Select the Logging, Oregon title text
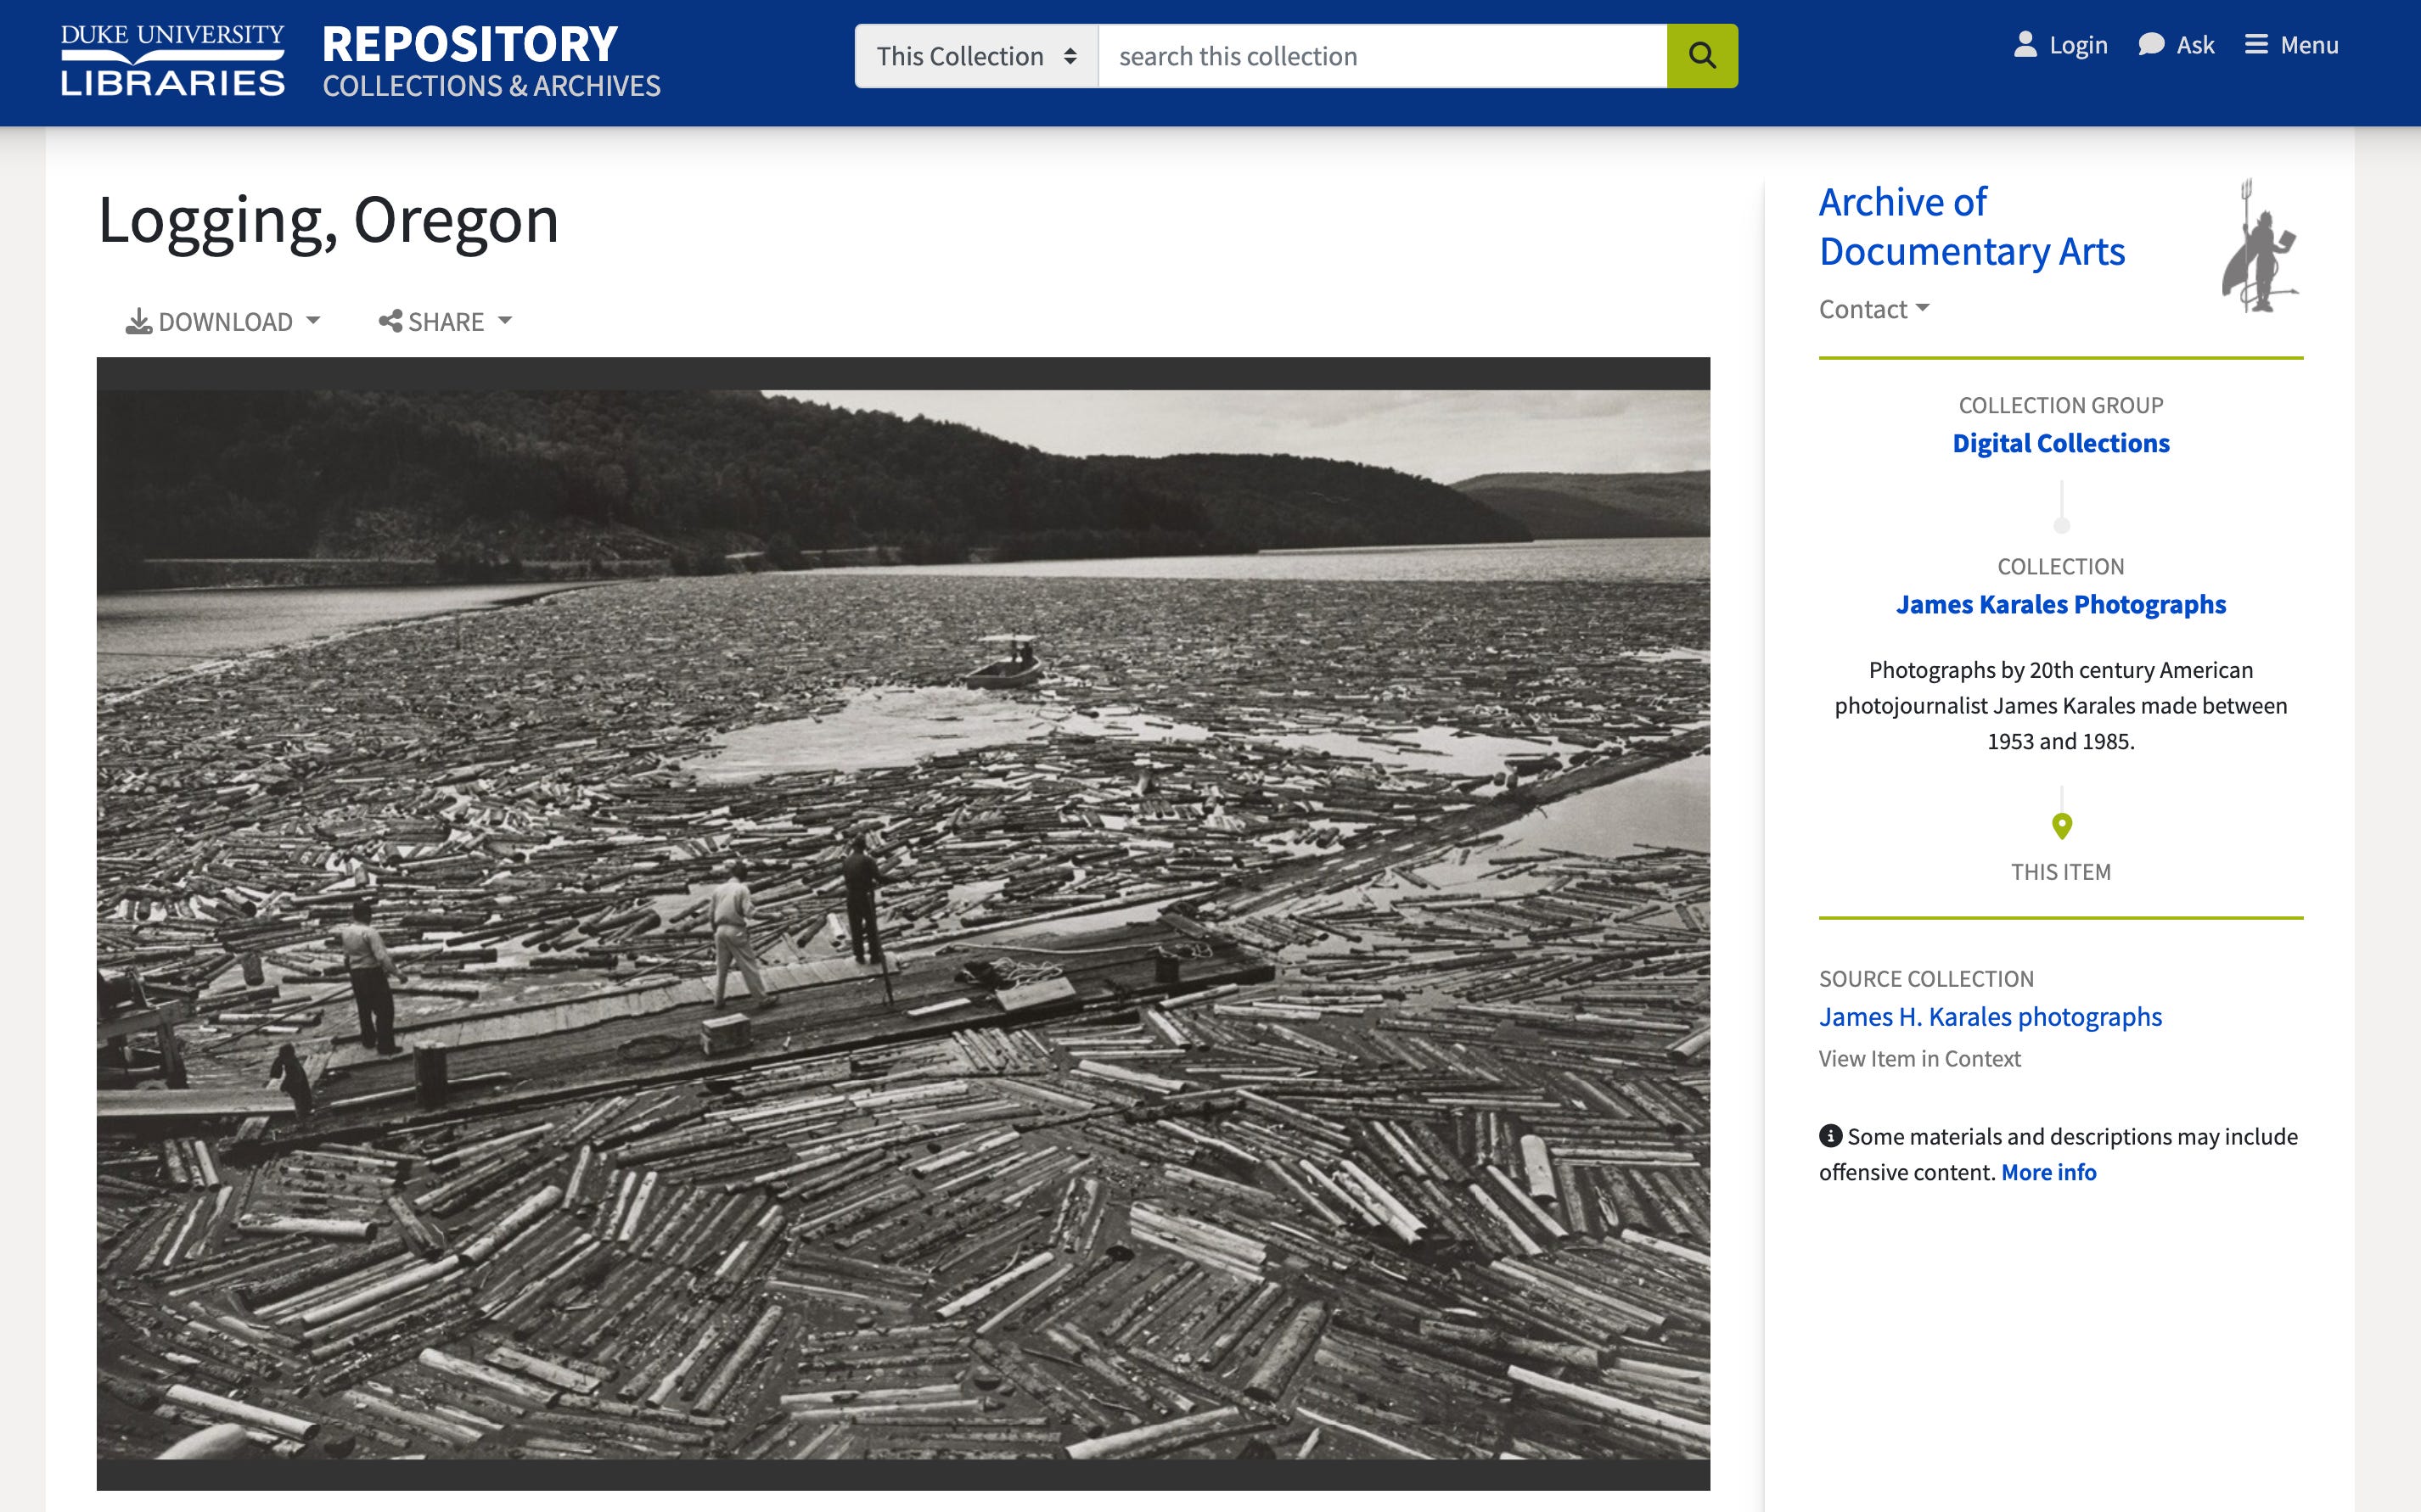The width and height of the screenshot is (2421, 1512). pos(329,220)
